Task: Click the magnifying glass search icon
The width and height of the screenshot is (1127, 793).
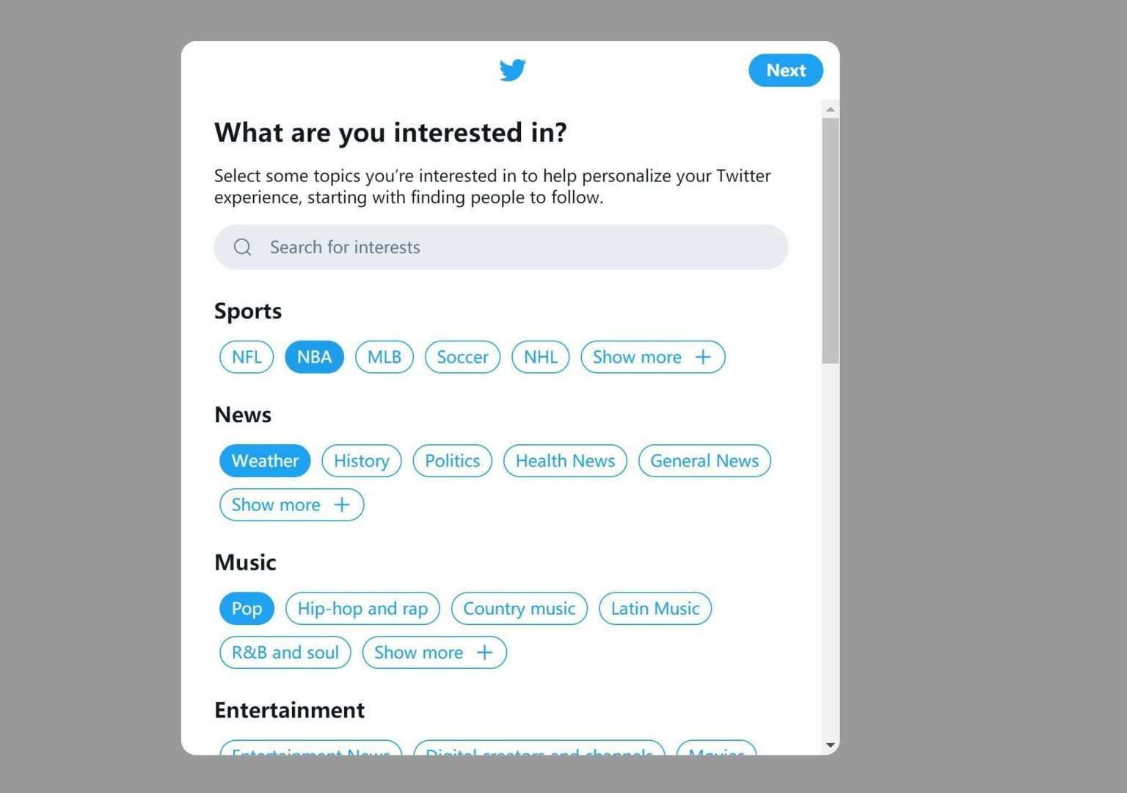Action: (242, 247)
